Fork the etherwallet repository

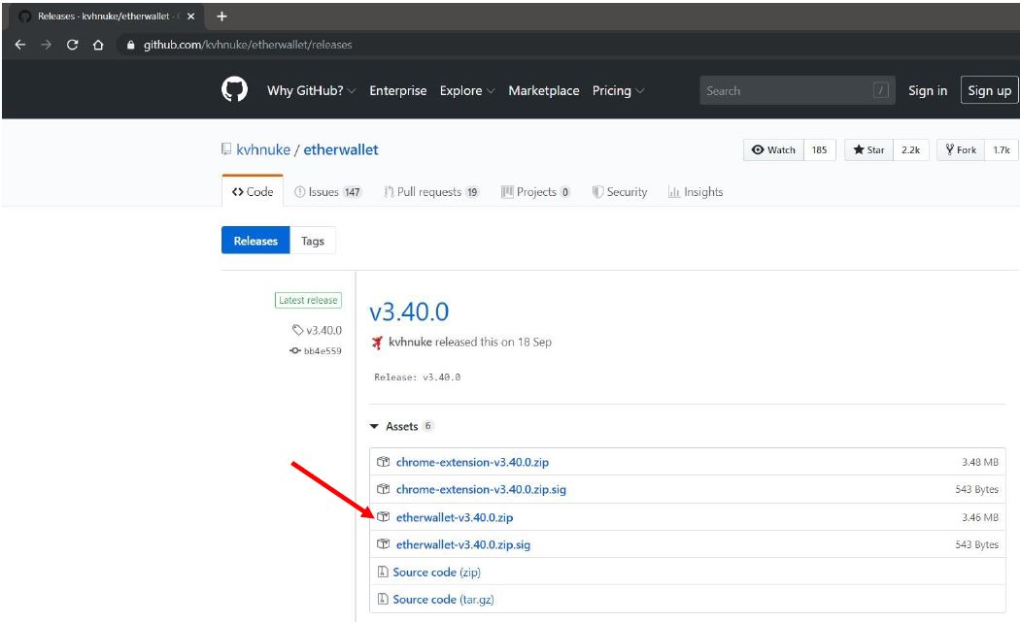pos(961,149)
